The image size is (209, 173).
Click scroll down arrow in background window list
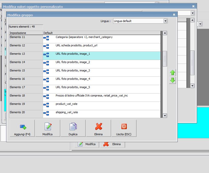tap(192, 86)
